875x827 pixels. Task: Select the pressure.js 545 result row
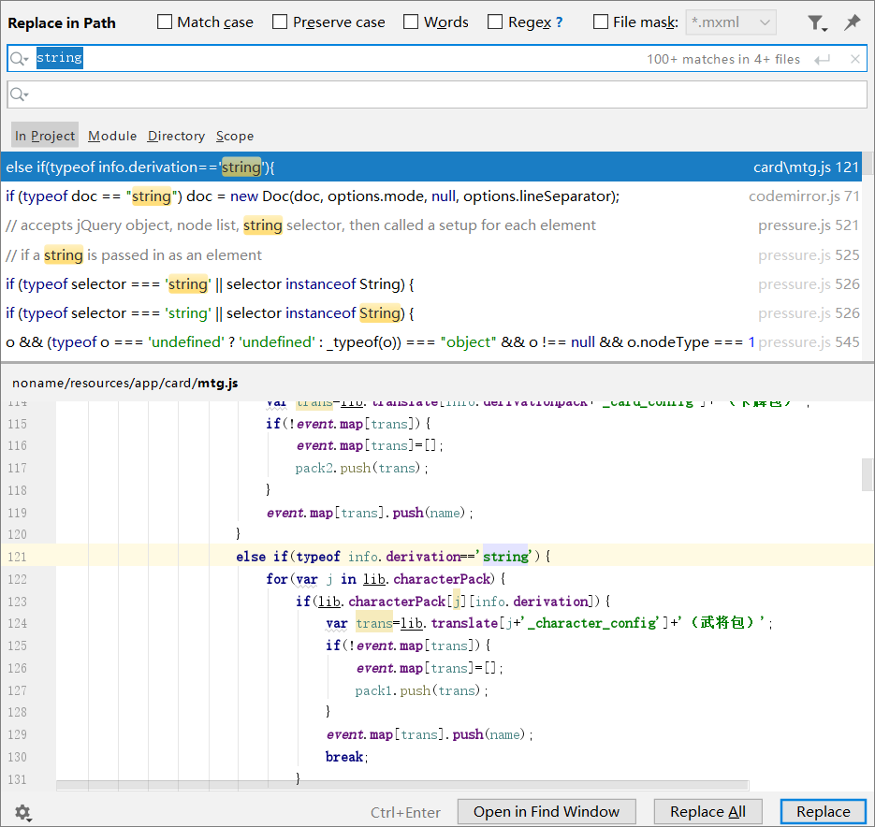pos(430,342)
